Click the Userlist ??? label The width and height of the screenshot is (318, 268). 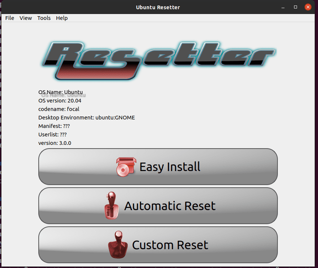click(52, 135)
